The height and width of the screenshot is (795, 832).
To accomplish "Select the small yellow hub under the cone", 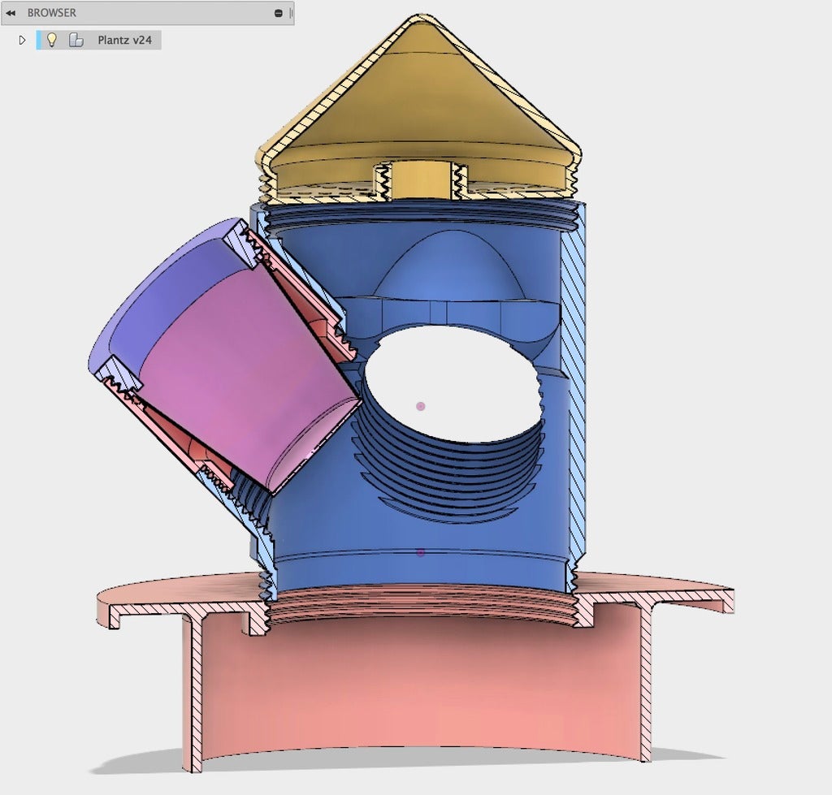I will point(422,180).
